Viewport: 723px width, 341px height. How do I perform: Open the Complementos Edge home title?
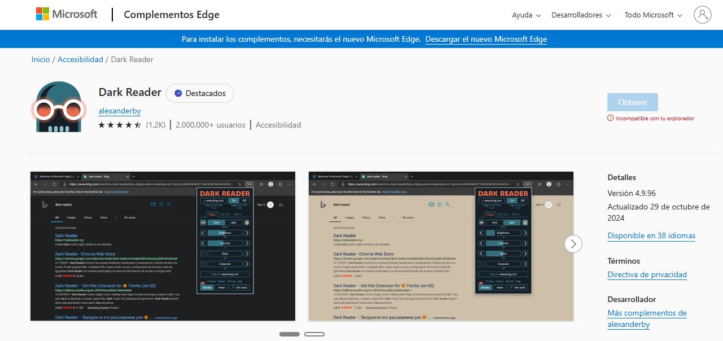tap(172, 15)
